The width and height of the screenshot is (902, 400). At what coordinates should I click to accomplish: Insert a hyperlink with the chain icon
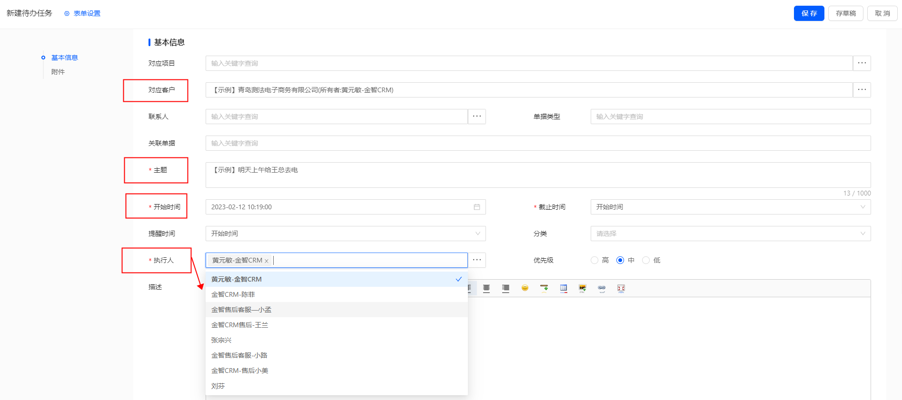[602, 288]
